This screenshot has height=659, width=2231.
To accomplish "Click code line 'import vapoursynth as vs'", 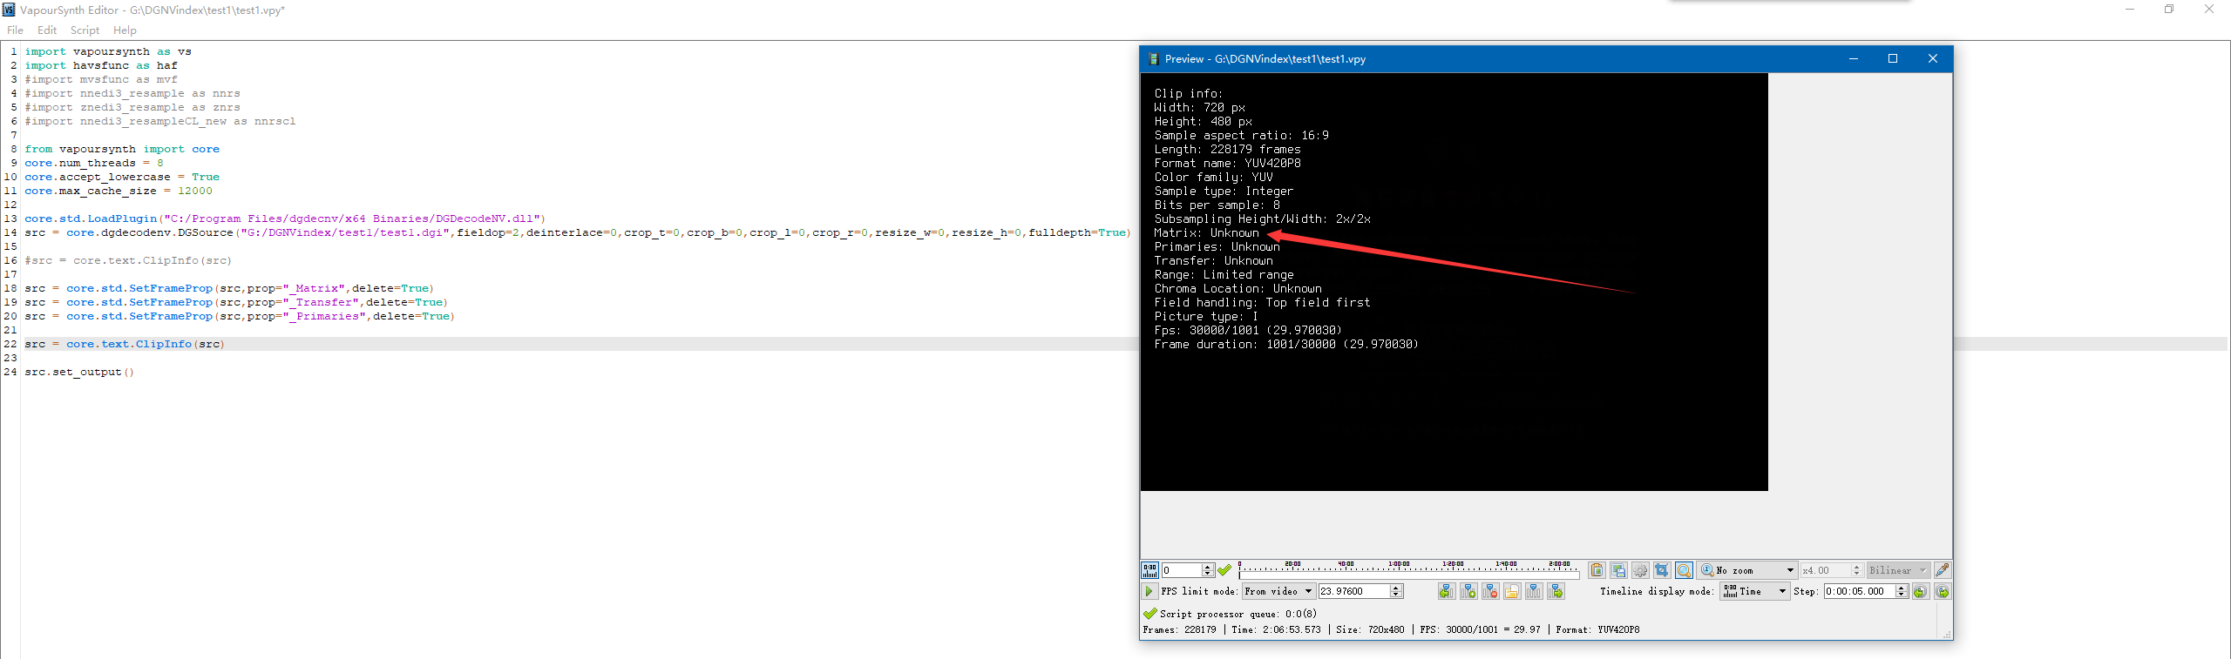I will point(108,51).
